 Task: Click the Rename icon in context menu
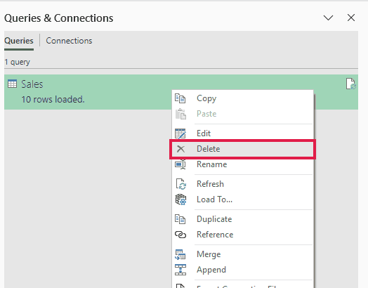[180, 164]
